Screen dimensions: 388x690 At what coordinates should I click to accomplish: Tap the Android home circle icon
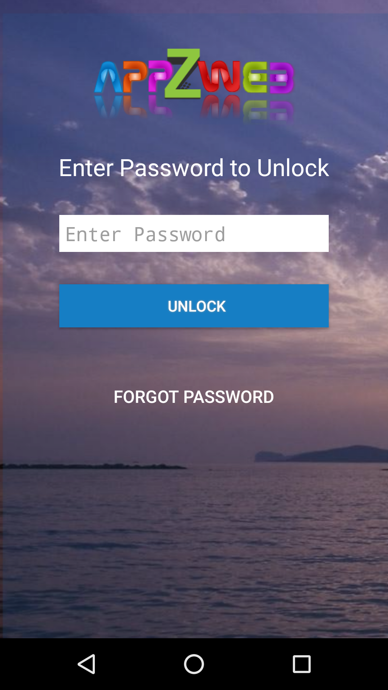(194, 664)
